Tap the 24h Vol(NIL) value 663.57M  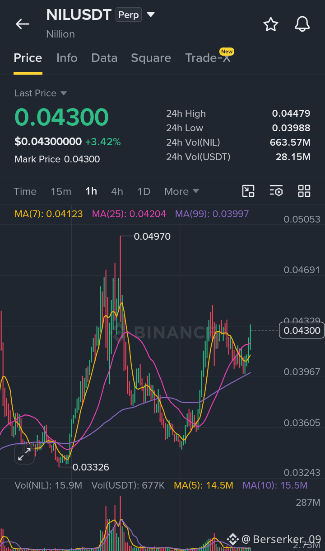290,142
